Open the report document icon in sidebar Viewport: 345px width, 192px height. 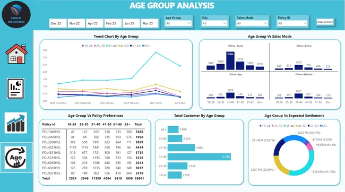coord(15,89)
